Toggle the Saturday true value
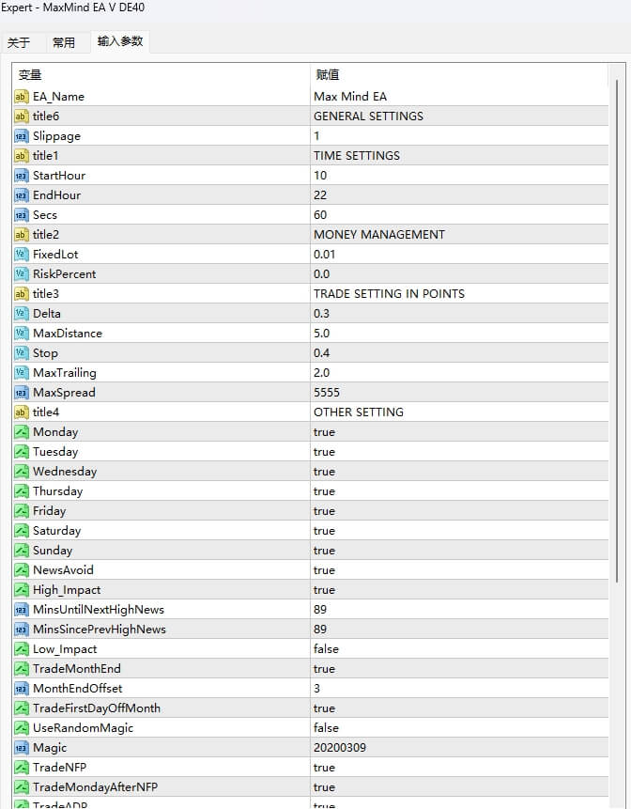The width and height of the screenshot is (631, 809). point(324,530)
